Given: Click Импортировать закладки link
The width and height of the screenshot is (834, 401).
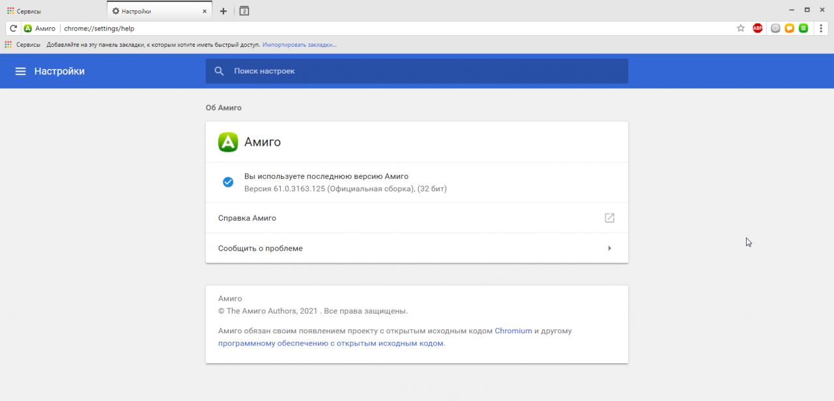Looking at the screenshot, I should [x=300, y=45].
